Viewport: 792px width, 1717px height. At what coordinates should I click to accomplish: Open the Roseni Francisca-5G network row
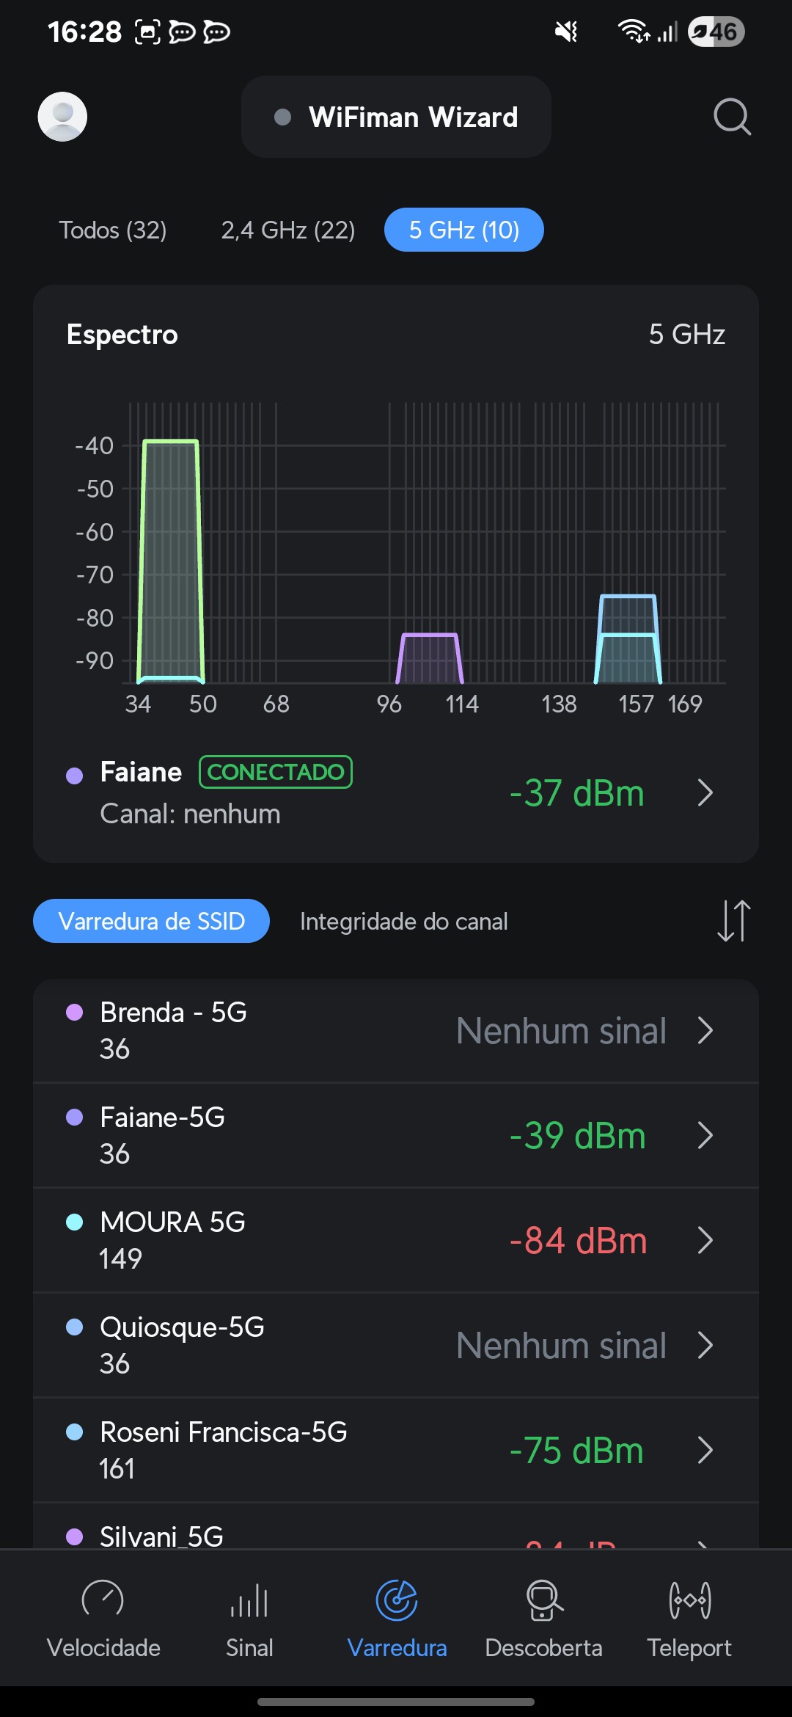(x=396, y=1450)
